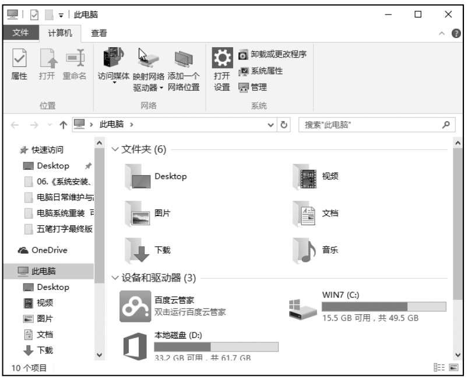The image size is (468, 380).
Task: Select pinned Desktop under 快速访问
Action: tap(46, 166)
